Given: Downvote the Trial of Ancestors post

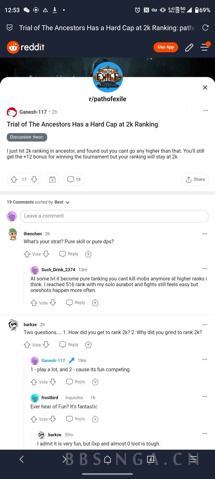Looking at the screenshot, I should pos(34,180).
